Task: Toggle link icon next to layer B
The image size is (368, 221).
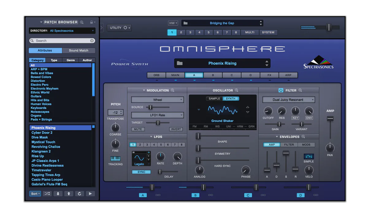Action: pos(210,195)
